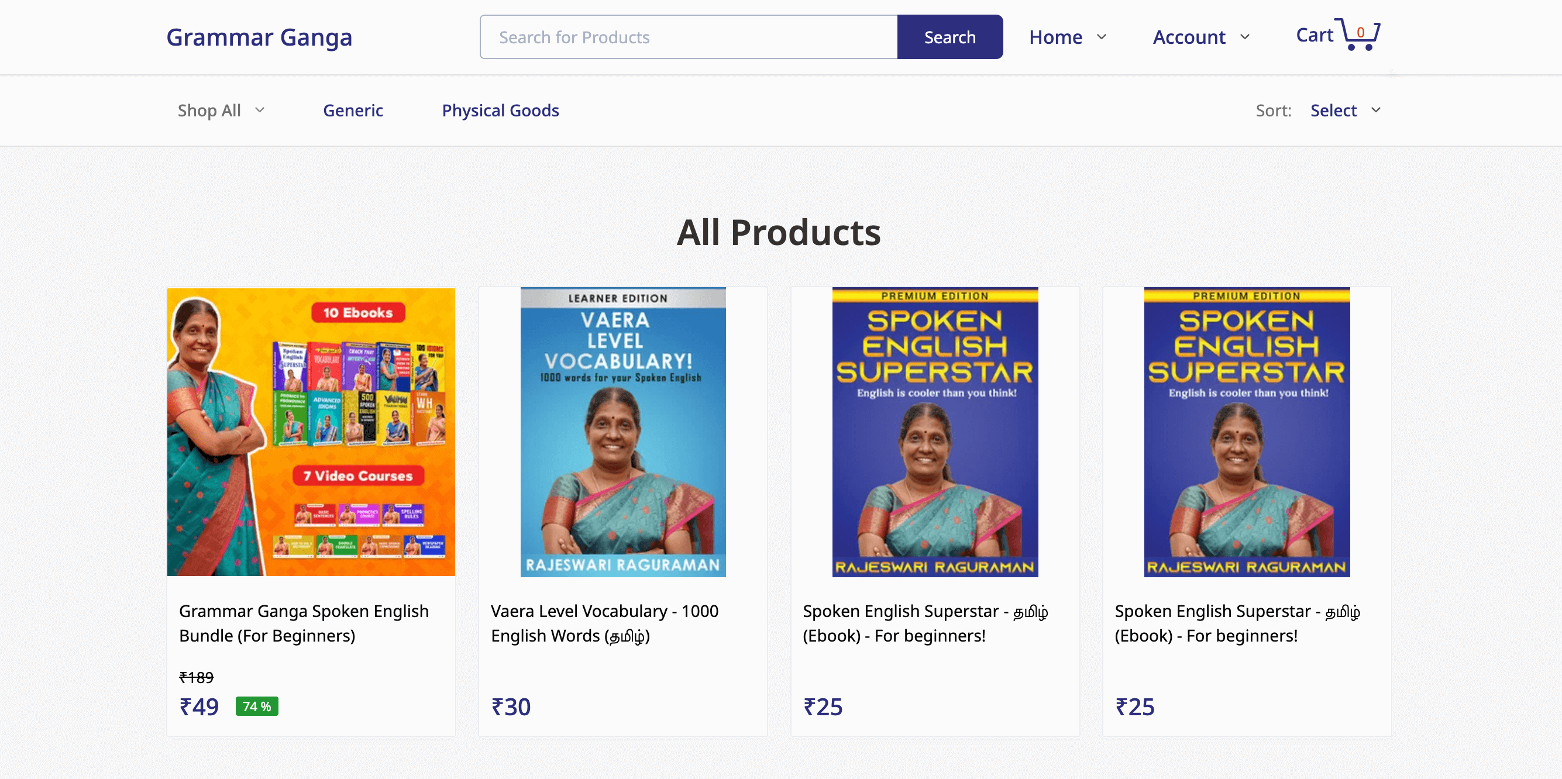Click the Sort chevron arrow
Screen dimensions: 1562x779
click(1376, 110)
